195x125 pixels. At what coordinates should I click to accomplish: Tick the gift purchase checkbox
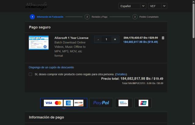31,74
